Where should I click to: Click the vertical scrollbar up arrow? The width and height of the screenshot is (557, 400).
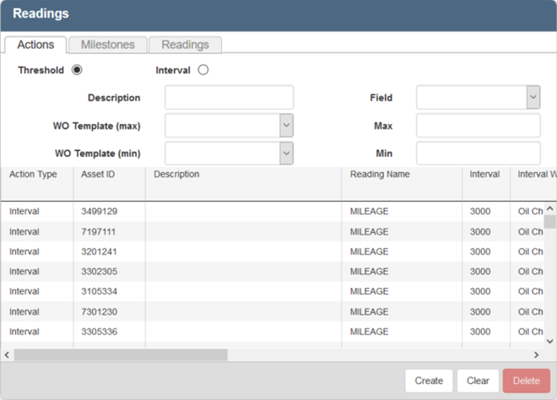coord(550,208)
